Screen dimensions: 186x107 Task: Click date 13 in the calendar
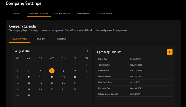point(64,77)
